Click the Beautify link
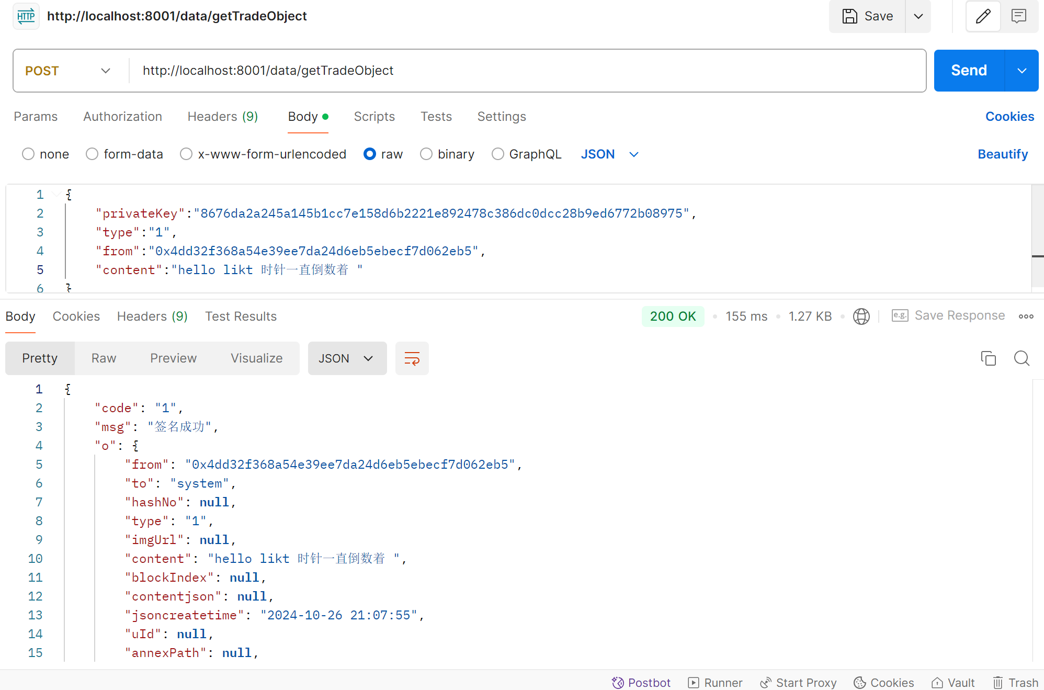 (x=1002, y=154)
